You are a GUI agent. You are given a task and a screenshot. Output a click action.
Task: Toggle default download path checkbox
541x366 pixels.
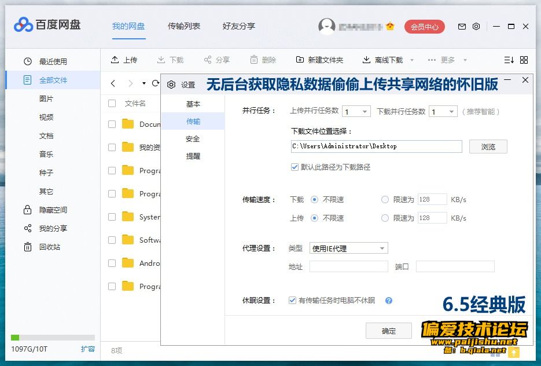295,167
